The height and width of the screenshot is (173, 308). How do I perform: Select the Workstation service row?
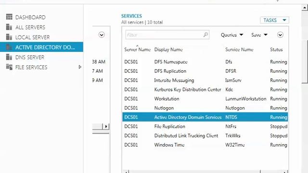click(205, 99)
